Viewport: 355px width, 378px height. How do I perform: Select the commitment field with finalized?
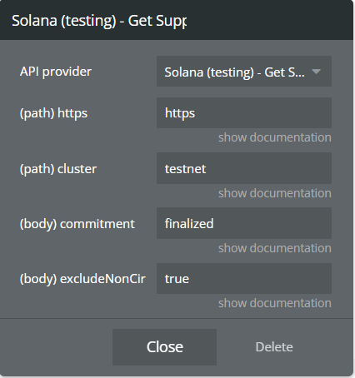[x=244, y=223]
